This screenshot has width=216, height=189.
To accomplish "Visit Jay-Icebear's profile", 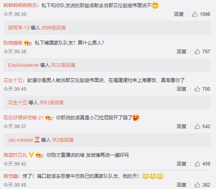I will point(21,140).
